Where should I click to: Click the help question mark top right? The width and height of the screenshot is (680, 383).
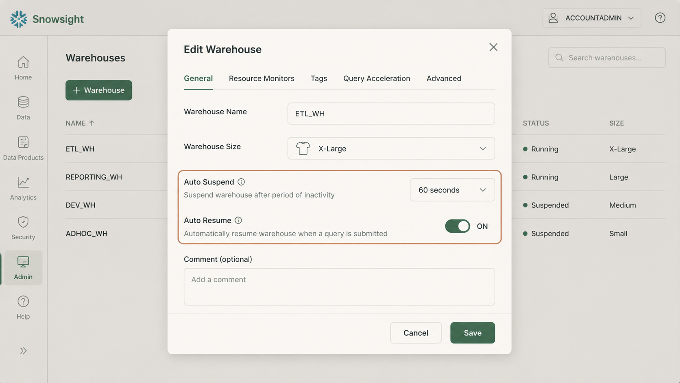point(660,18)
